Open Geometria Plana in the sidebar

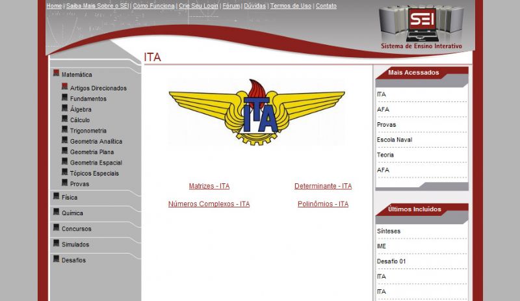coord(92,152)
